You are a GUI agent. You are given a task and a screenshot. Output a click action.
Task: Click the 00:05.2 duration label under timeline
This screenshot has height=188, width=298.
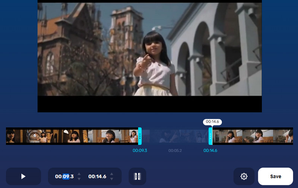tap(175, 151)
